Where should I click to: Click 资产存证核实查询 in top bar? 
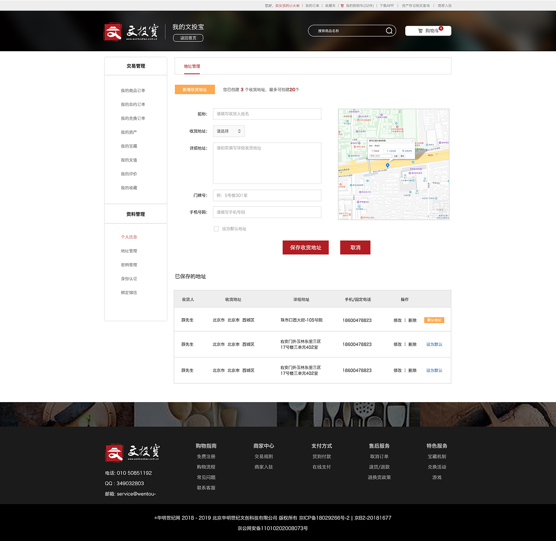coord(416,6)
